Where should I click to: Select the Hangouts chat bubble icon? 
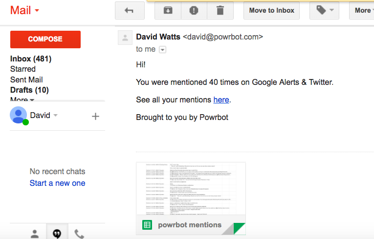pos(57,234)
